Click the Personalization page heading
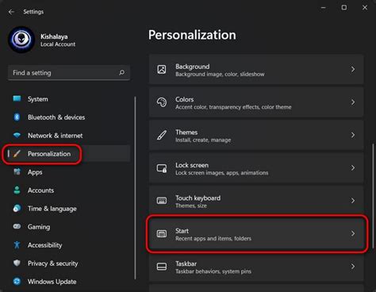This screenshot has width=376, height=292. tap(192, 35)
